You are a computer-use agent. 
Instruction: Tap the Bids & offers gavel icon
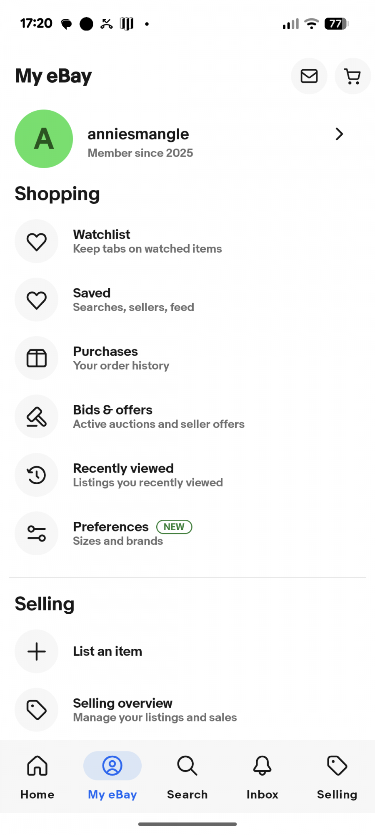pyautogui.click(x=37, y=417)
